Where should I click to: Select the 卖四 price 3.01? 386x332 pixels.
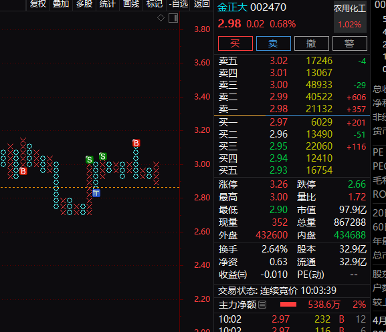click(279, 73)
